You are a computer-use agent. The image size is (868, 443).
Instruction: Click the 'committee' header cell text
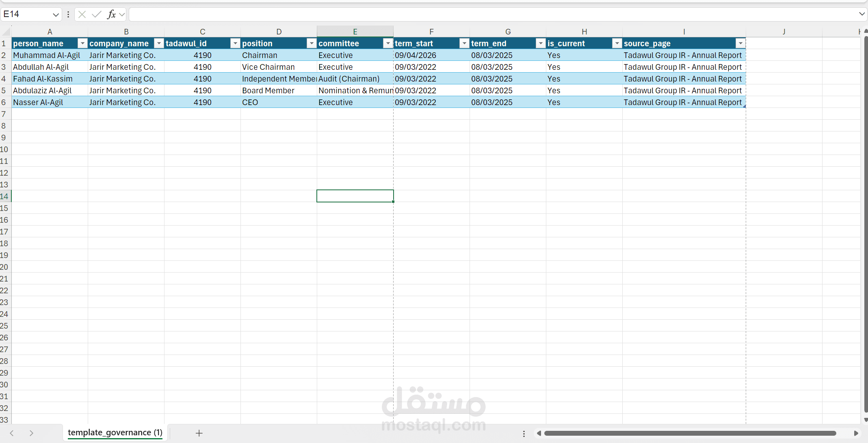pyautogui.click(x=339, y=43)
